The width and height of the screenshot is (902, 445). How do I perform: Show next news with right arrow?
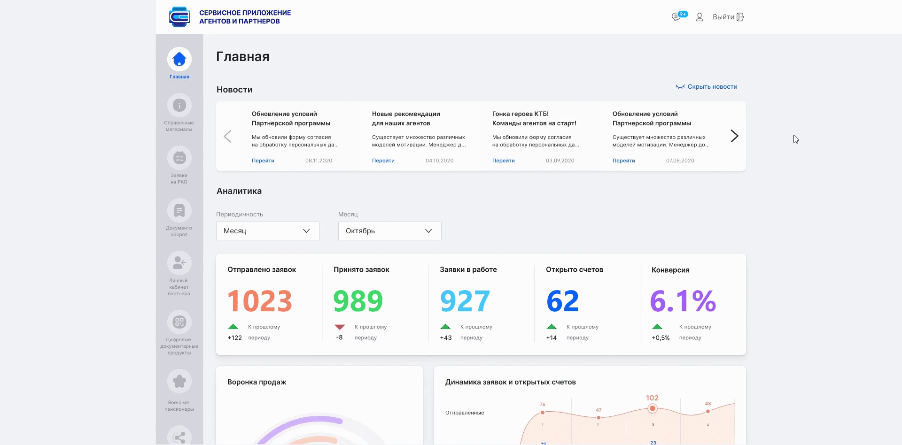[734, 136]
